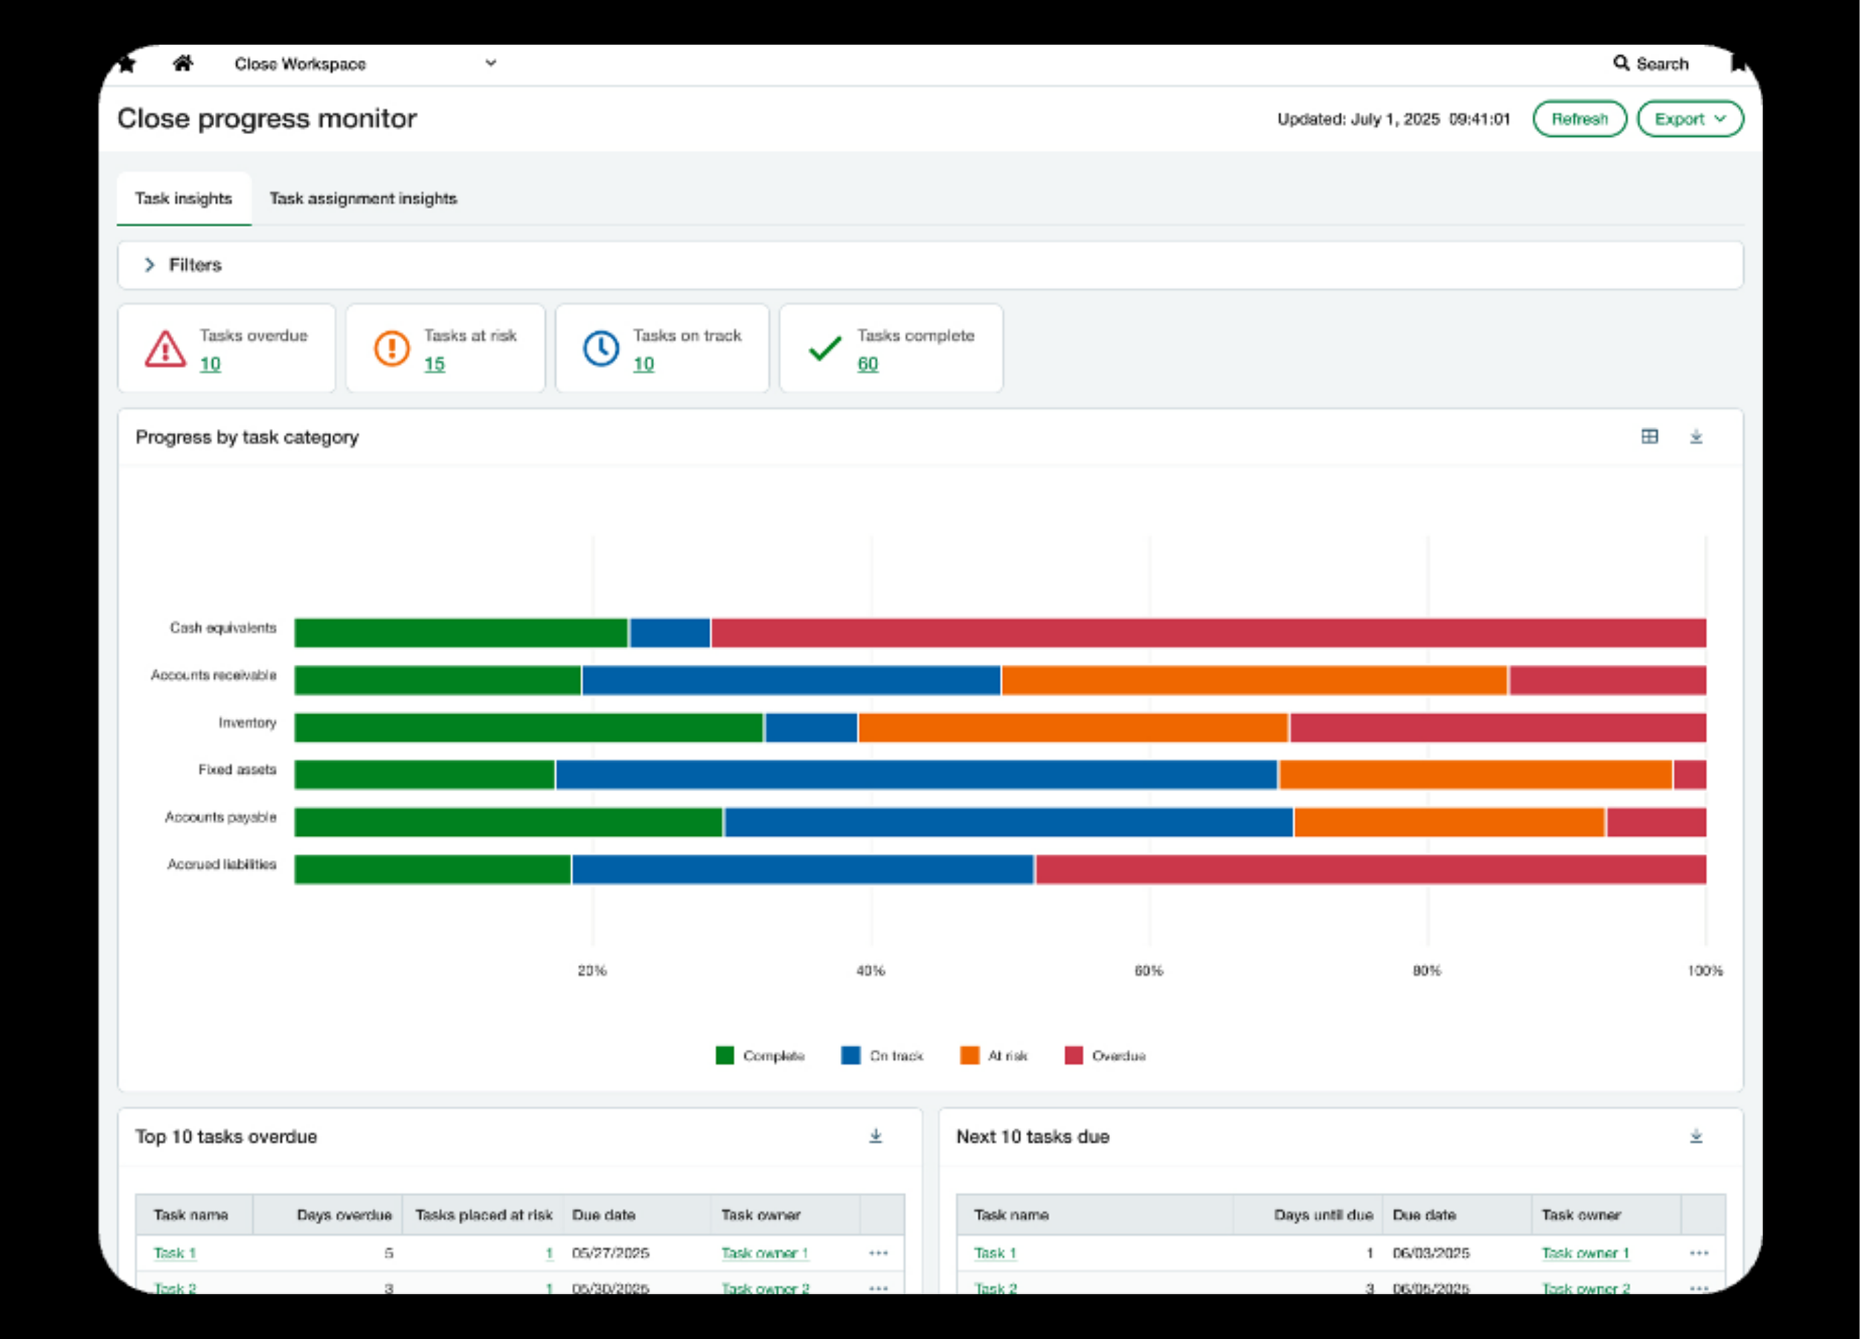Image resolution: width=1860 pixels, height=1339 pixels.
Task: Open the Export dropdown button
Action: tap(1690, 119)
